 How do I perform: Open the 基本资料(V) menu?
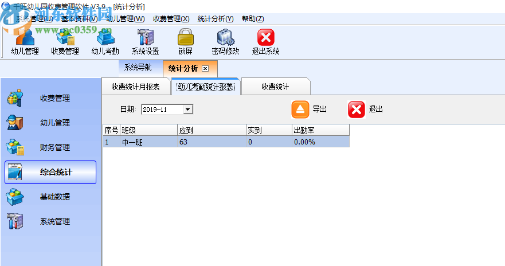pos(80,19)
